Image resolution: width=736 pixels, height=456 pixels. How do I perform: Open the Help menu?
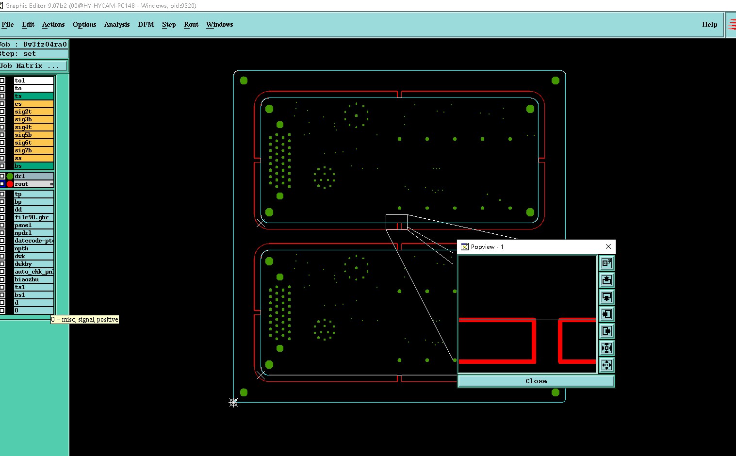(709, 24)
